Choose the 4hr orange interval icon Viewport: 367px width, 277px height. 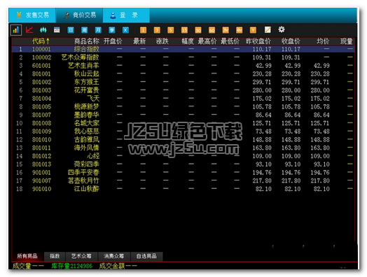pos(240,30)
